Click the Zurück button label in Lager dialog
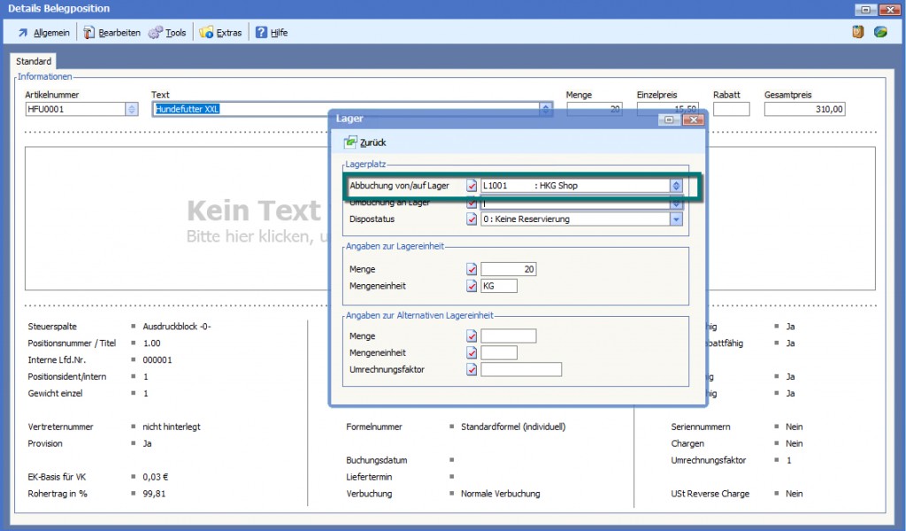This screenshot has width=906, height=531. [x=372, y=142]
